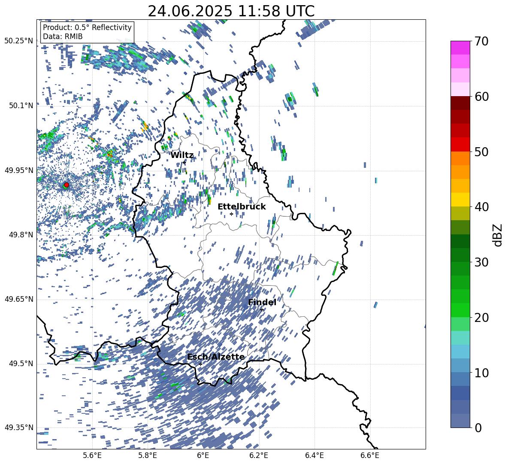Screen dimensions: 508x464
Task: Click the Esch/Alzette cross marker
Action: tap(200, 364)
